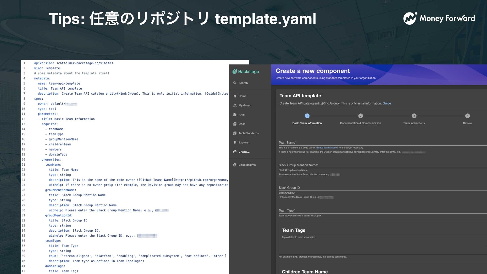The height and width of the screenshot is (274, 487).
Task: Click code line '- domainTags'
Action: click(x=56, y=155)
